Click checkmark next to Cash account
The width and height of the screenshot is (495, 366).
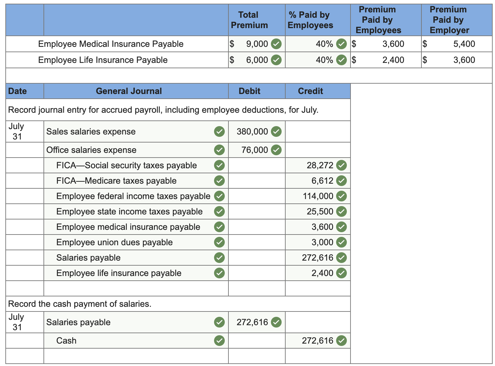tap(219, 341)
